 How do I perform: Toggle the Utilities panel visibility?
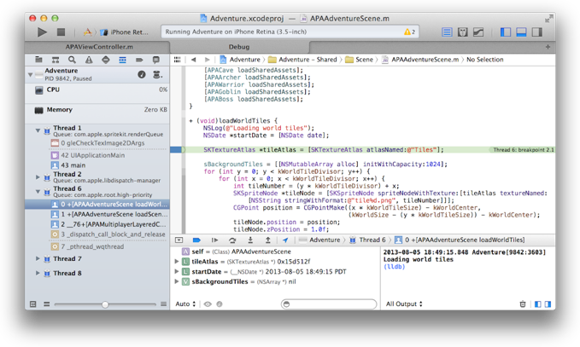tap(537, 32)
